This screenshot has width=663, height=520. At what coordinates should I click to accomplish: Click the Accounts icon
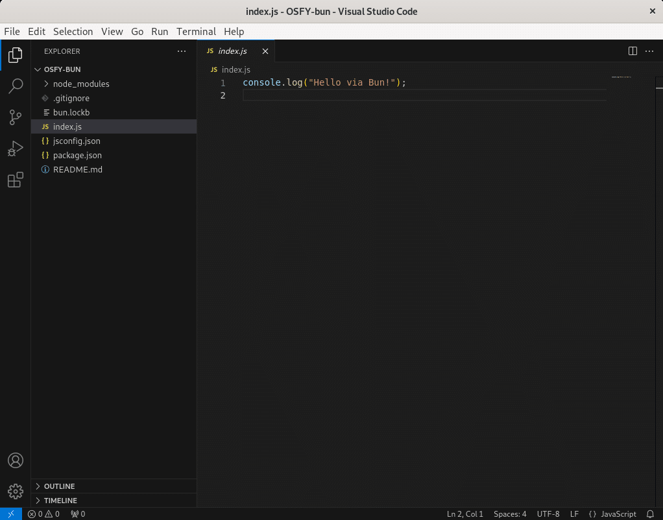click(16, 460)
